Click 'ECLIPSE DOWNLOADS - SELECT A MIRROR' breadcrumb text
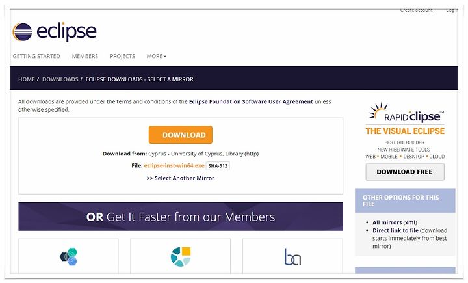 [139, 79]
